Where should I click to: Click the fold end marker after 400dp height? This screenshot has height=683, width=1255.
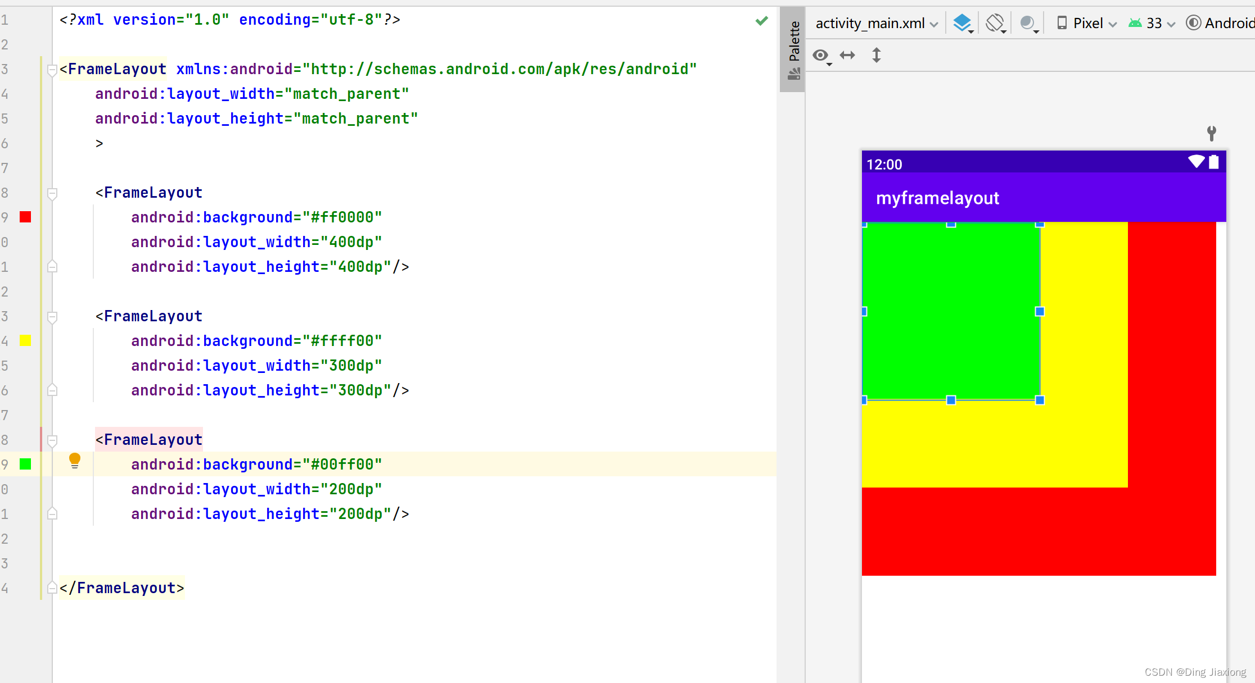point(52,266)
